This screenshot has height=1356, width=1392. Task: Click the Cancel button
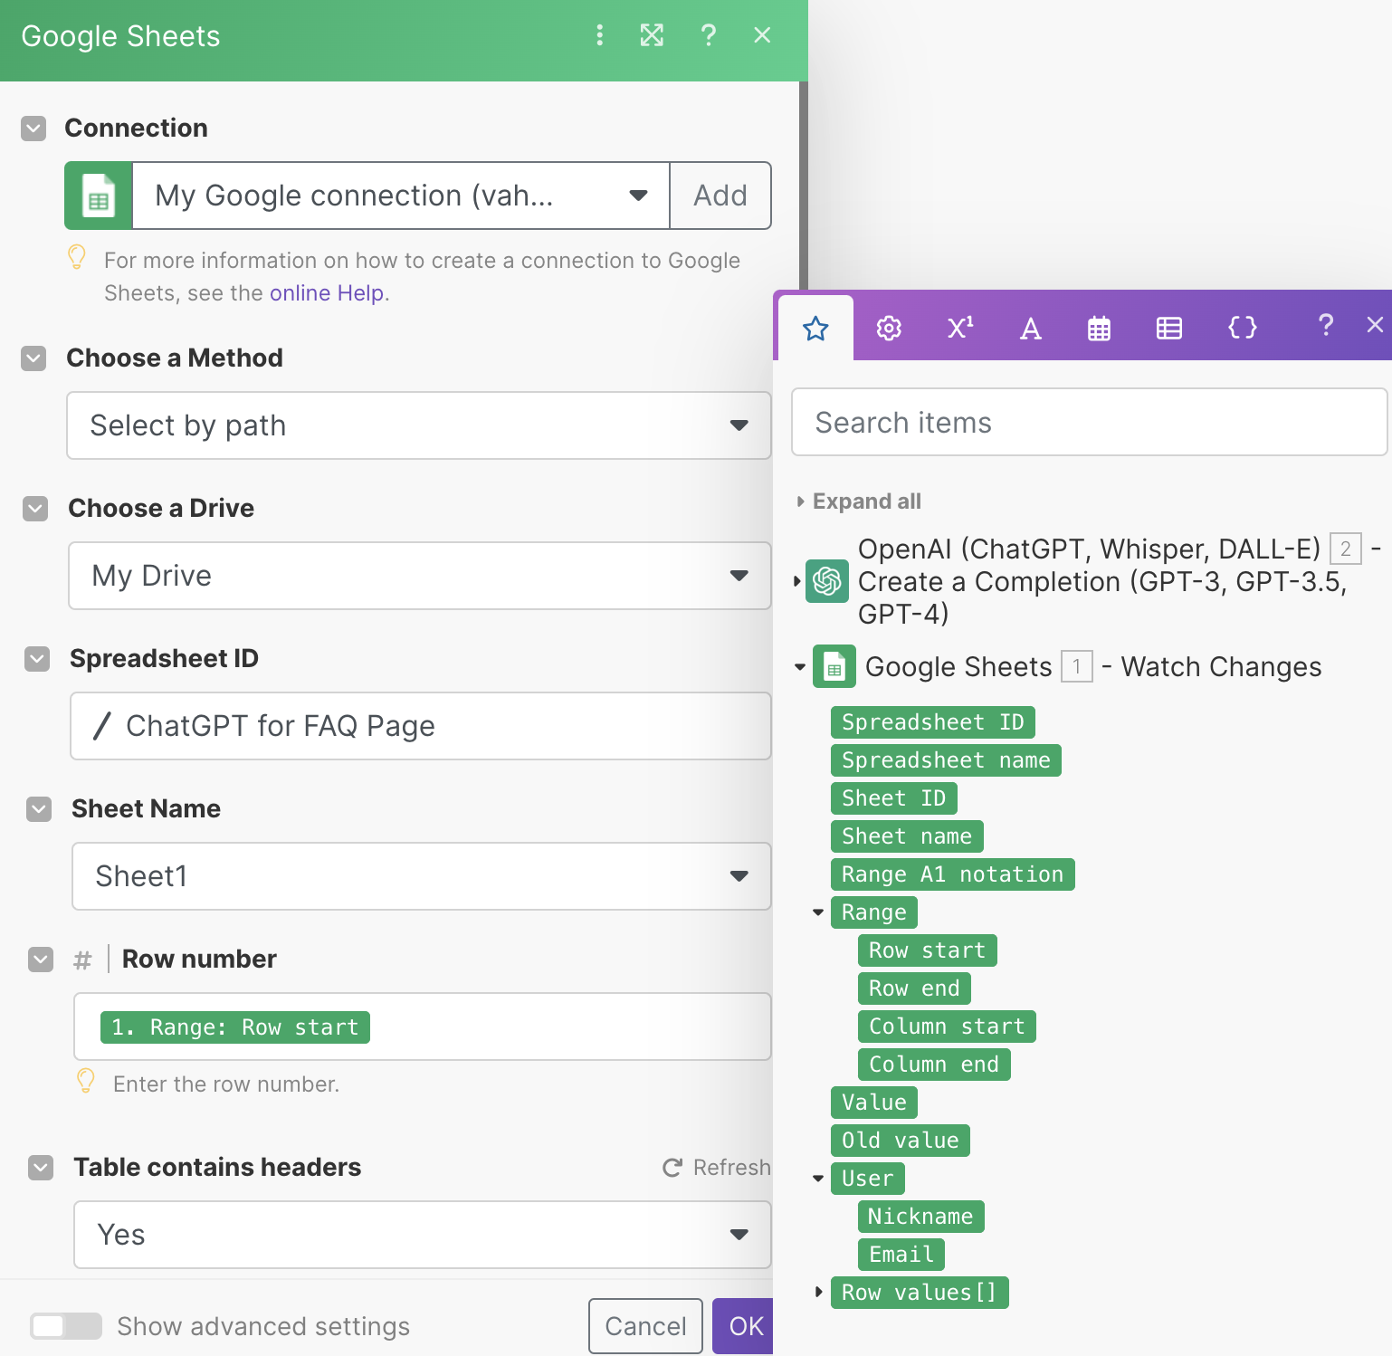pyautogui.click(x=645, y=1326)
